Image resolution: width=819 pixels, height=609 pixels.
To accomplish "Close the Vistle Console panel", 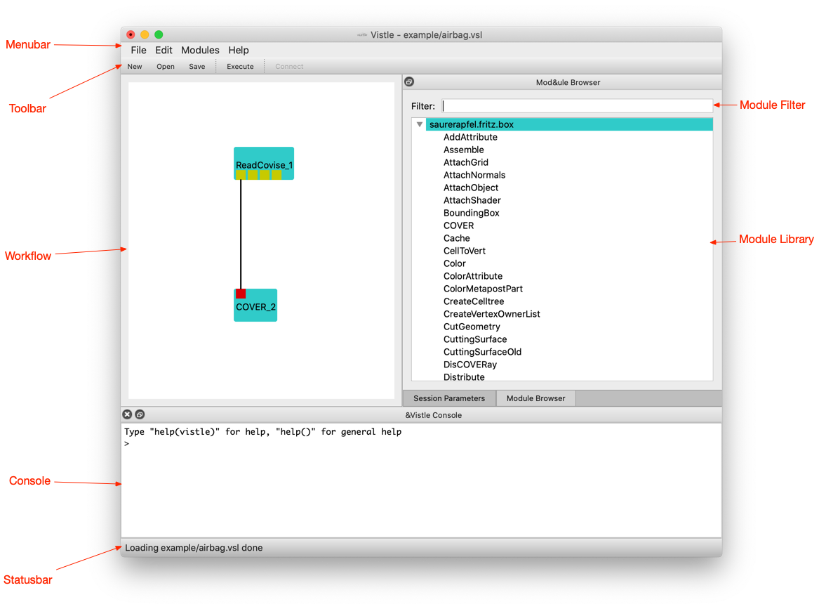I will pos(127,414).
